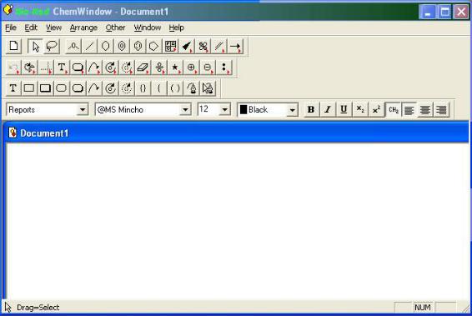Select the lasso selection tool

[52, 47]
